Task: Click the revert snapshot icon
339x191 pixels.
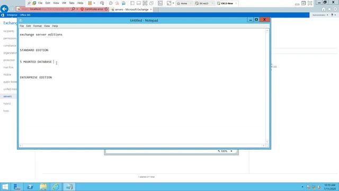Action: point(117,3)
